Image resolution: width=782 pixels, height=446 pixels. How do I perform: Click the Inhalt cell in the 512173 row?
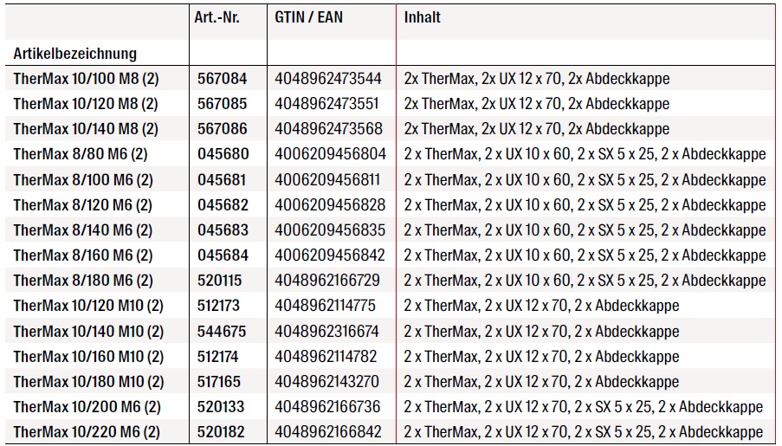click(541, 306)
